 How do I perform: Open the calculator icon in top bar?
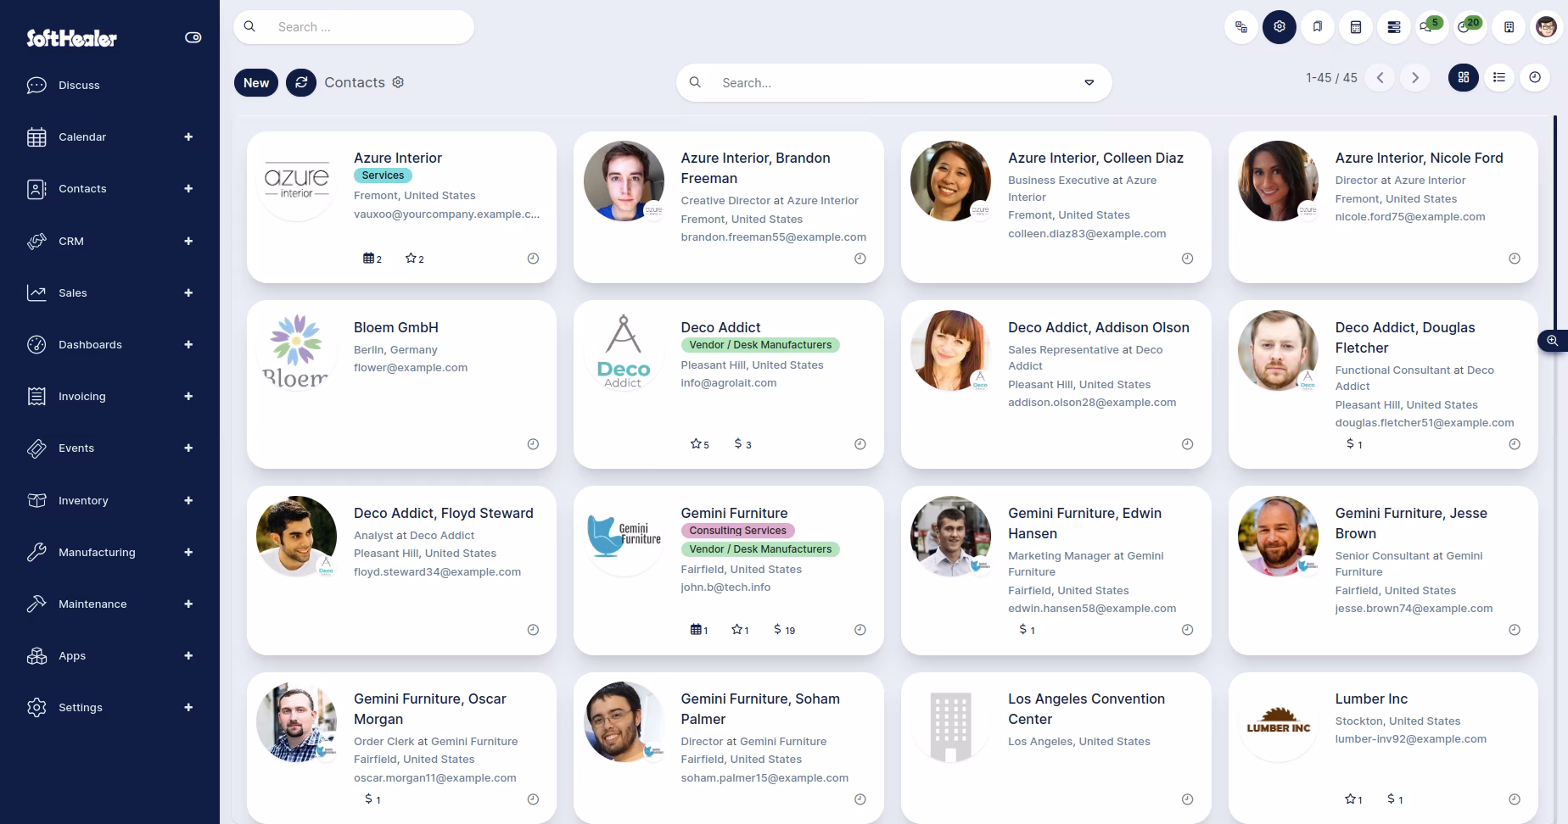click(x=1356, y=27)
